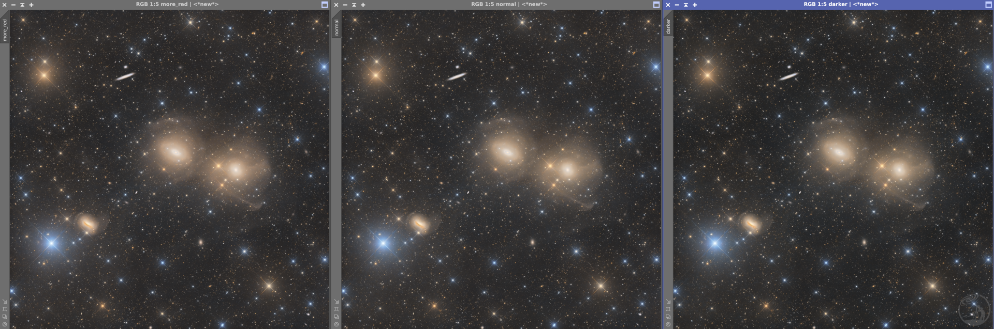Maximize the darker window with the square icon
The width and height of the screenshot is (994, 329).
[x=988, y=5]
